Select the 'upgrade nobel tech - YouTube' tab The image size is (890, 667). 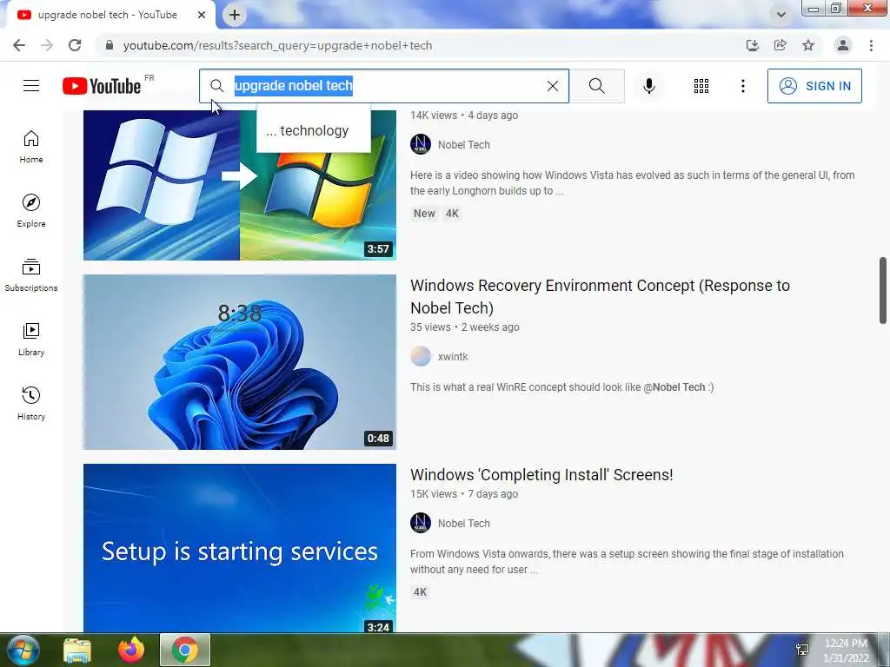click(108, 15)
